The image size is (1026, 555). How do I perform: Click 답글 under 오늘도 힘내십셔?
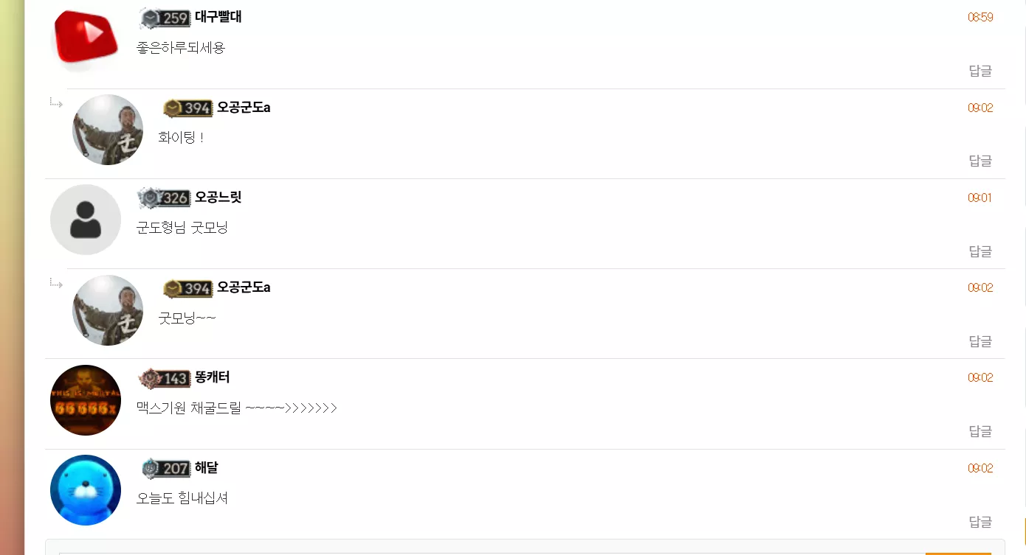980,522
